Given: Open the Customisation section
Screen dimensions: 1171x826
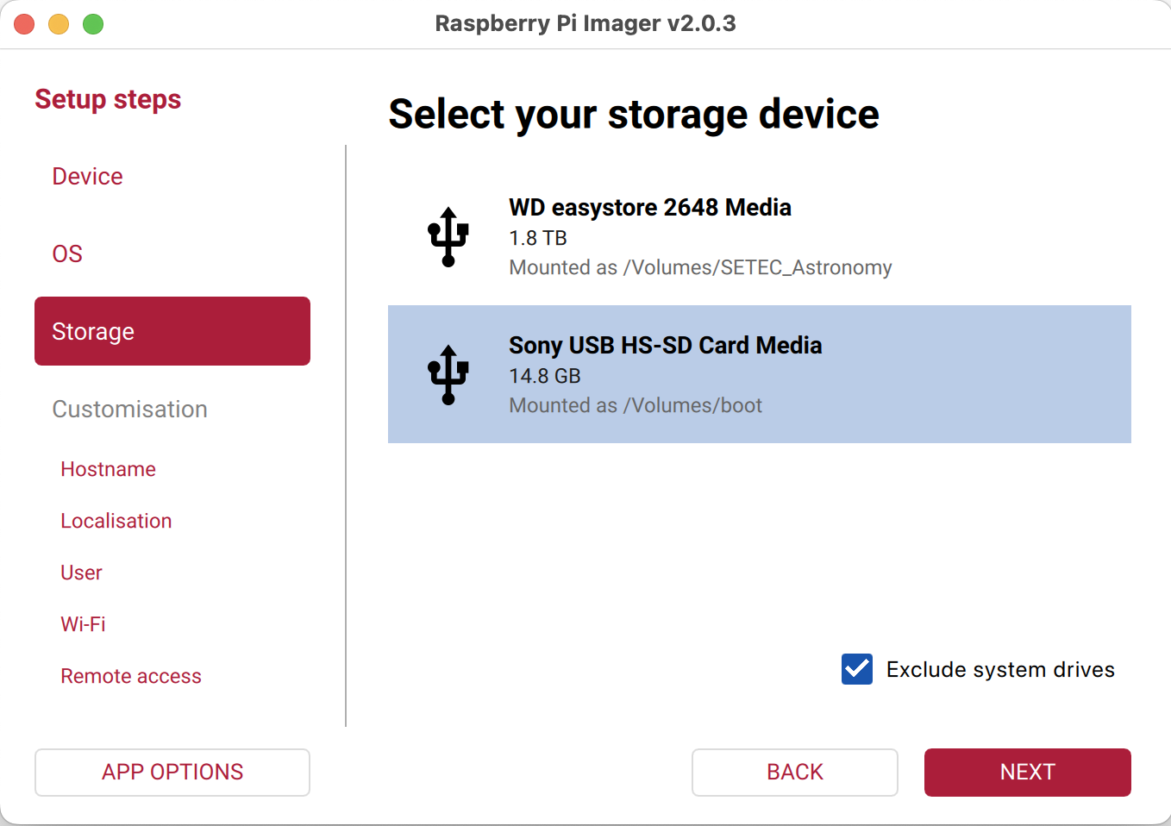Looking at the screenshot, I should point(130,410).
